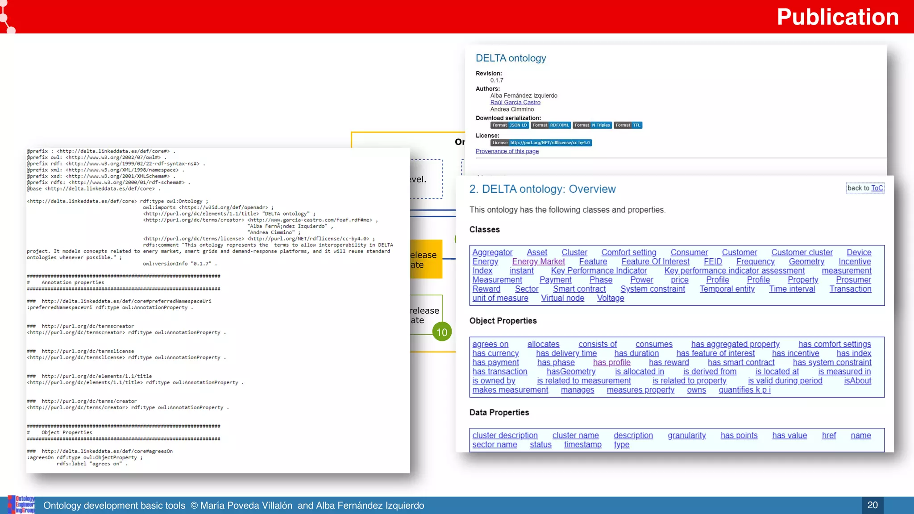Open the has points data property
This screenshot has height=514, width=914.
tap(739, 435)
